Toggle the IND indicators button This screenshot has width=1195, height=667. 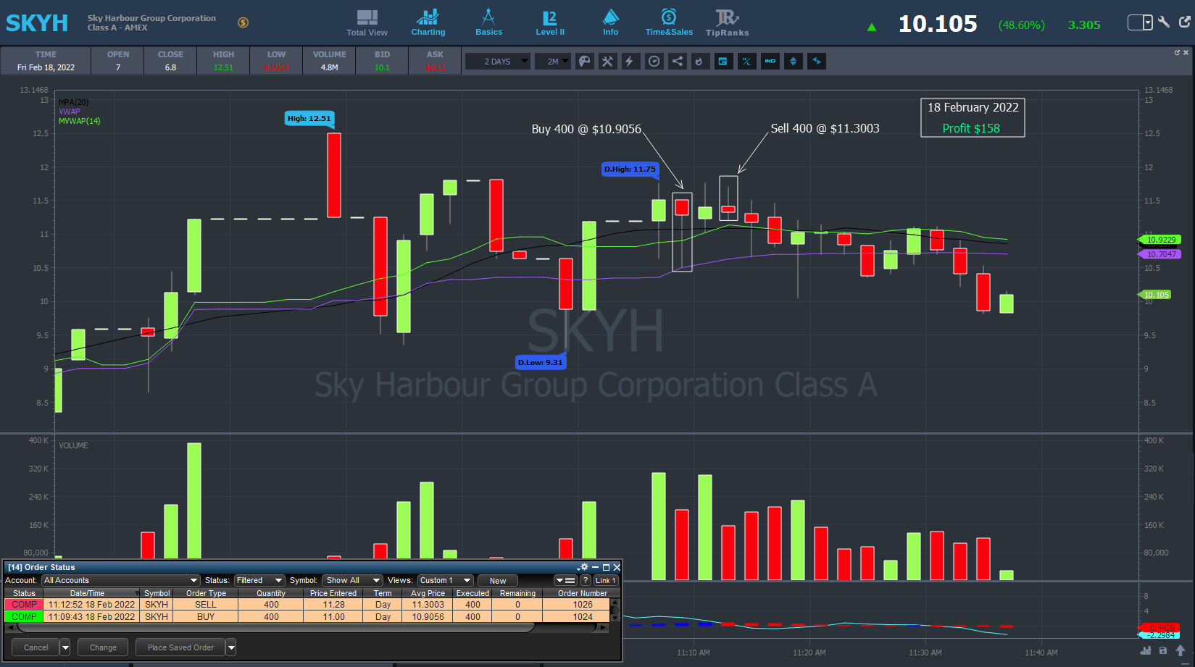point(770,62)
